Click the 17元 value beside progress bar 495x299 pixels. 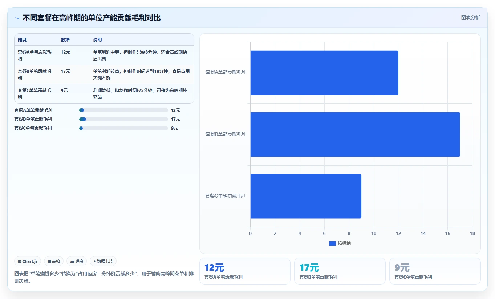175,119
